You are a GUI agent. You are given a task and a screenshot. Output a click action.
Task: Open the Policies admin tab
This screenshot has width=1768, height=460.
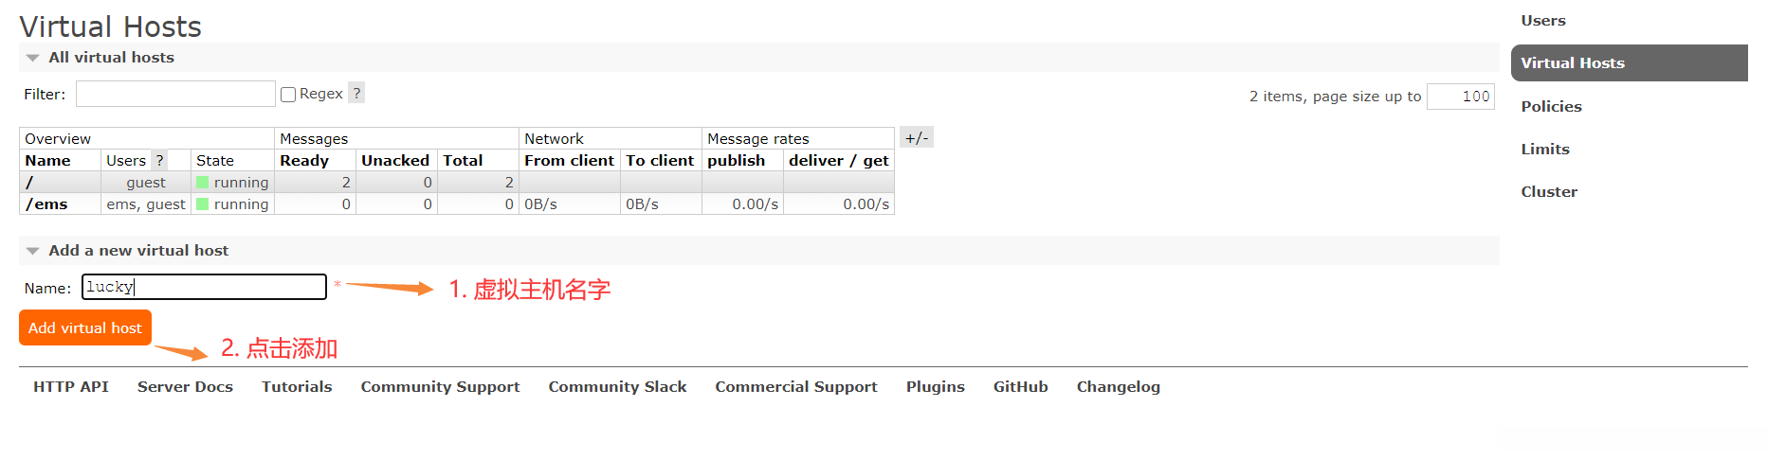click(1551, 106)
